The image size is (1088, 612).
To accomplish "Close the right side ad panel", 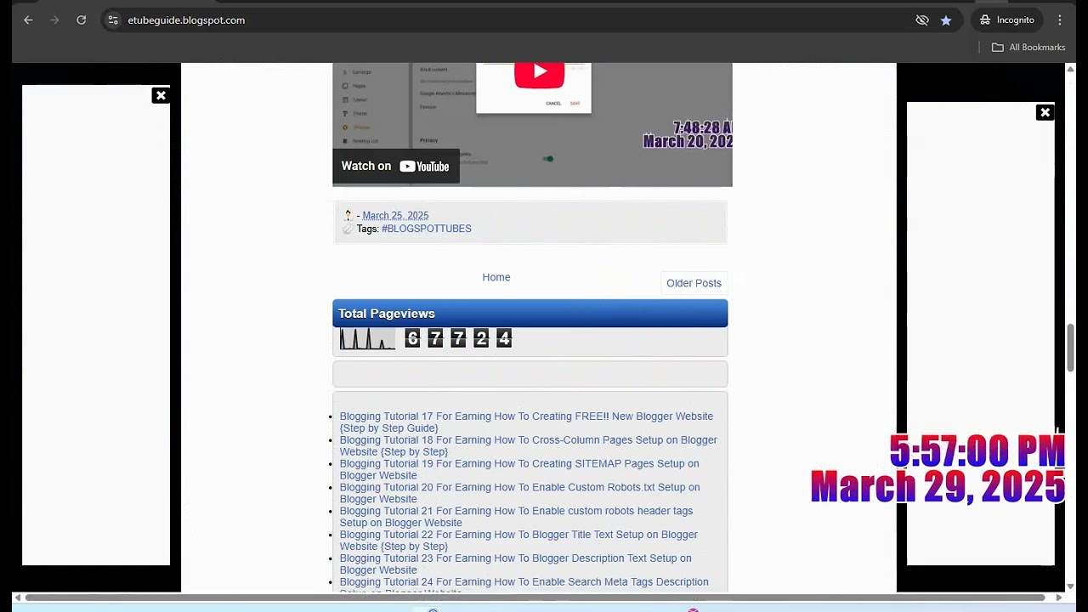I will tap(1045, 112).
